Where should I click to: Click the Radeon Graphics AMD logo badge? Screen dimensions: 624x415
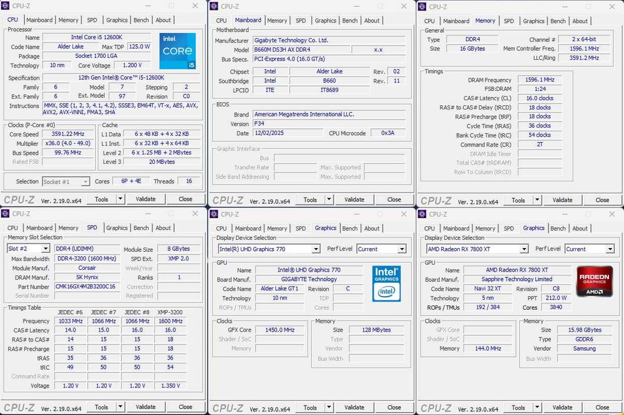[595, 282]
